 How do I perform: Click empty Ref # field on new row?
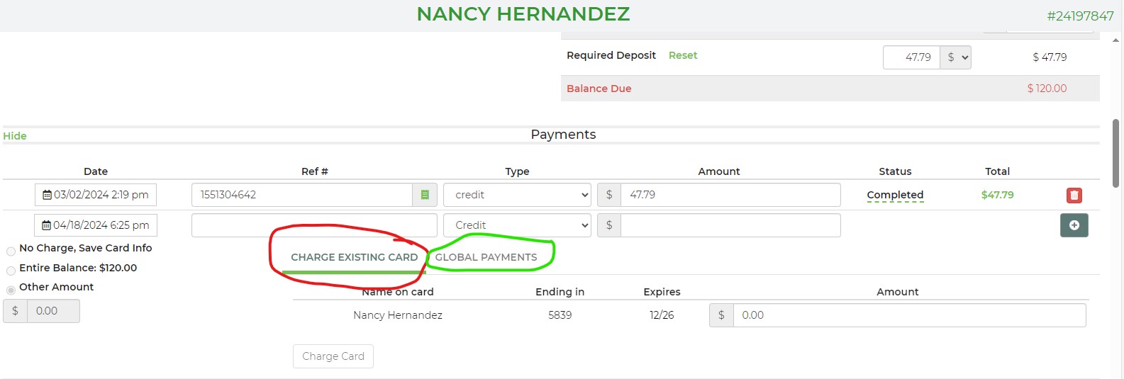tap(314, 225)
